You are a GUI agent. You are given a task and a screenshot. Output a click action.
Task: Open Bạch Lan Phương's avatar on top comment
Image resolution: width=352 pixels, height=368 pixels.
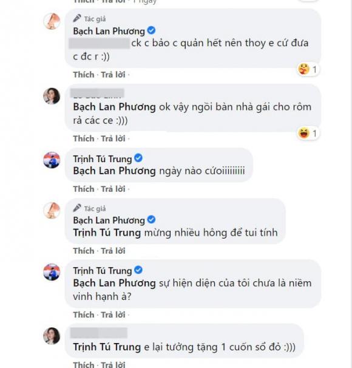[x=52, y=21]
